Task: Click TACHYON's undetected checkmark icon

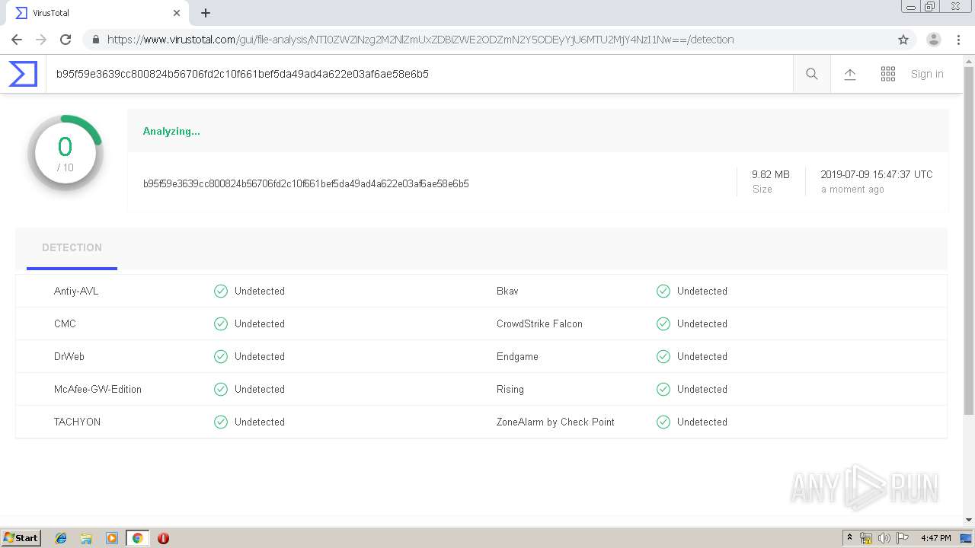Action: 221,422
